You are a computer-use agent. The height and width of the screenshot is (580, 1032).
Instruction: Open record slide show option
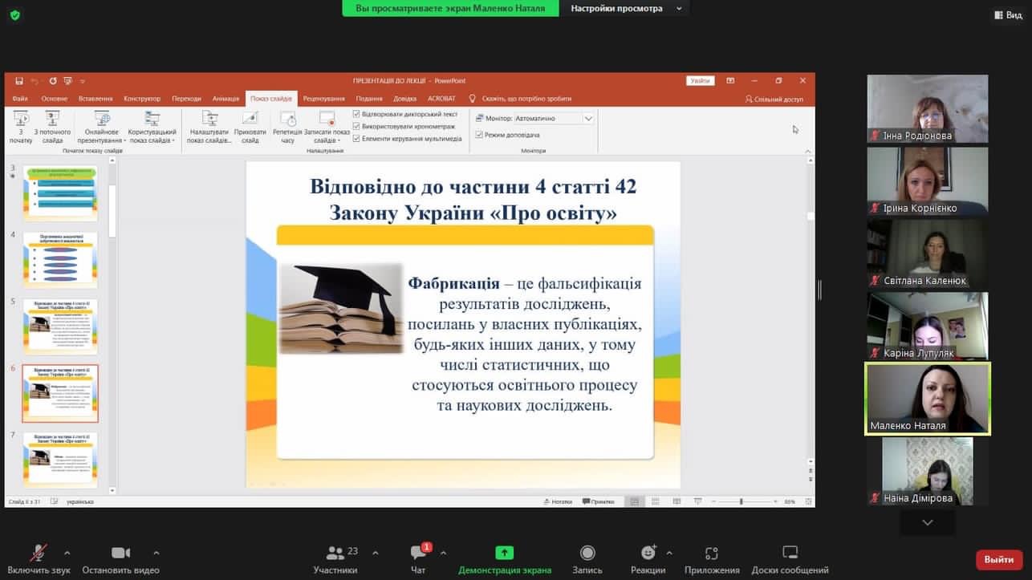(x=327, y=127)
